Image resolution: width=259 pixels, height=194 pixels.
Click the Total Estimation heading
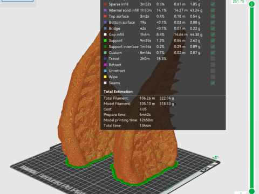pos(118,92)
